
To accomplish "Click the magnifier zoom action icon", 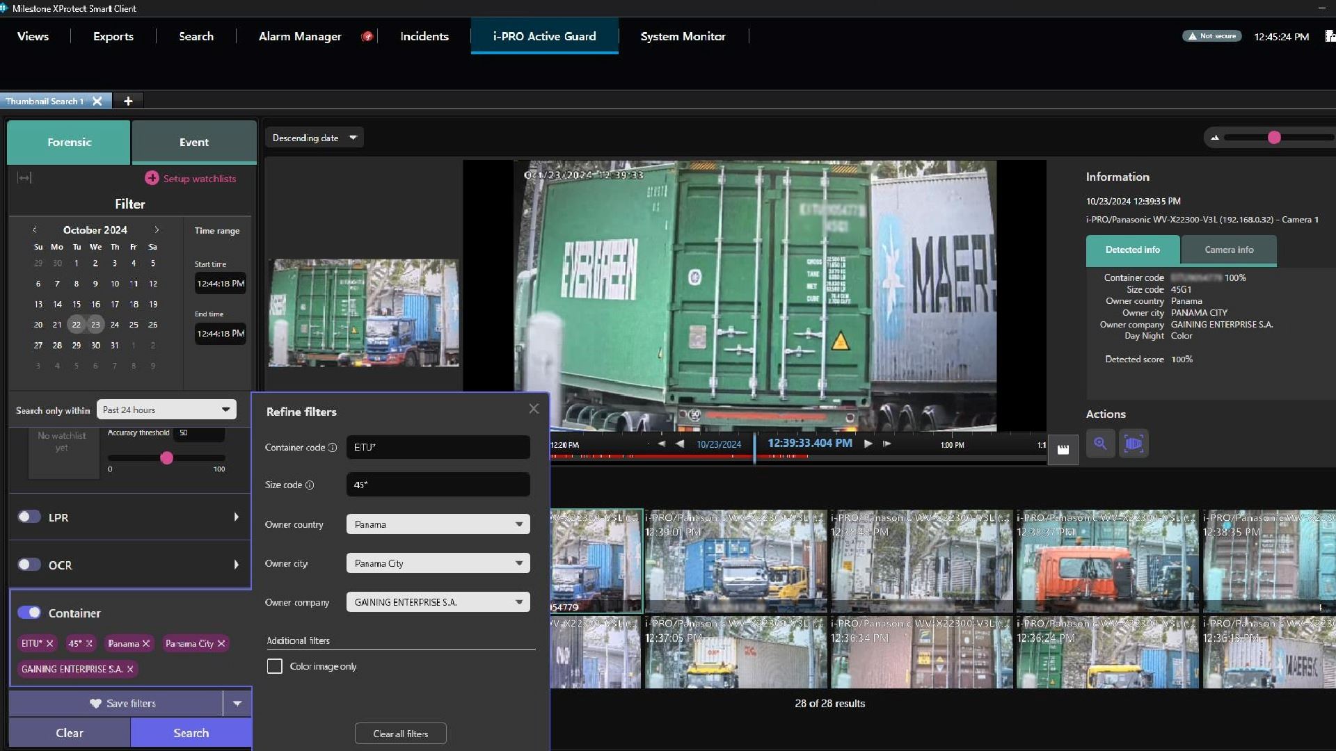I will 1100,444.
